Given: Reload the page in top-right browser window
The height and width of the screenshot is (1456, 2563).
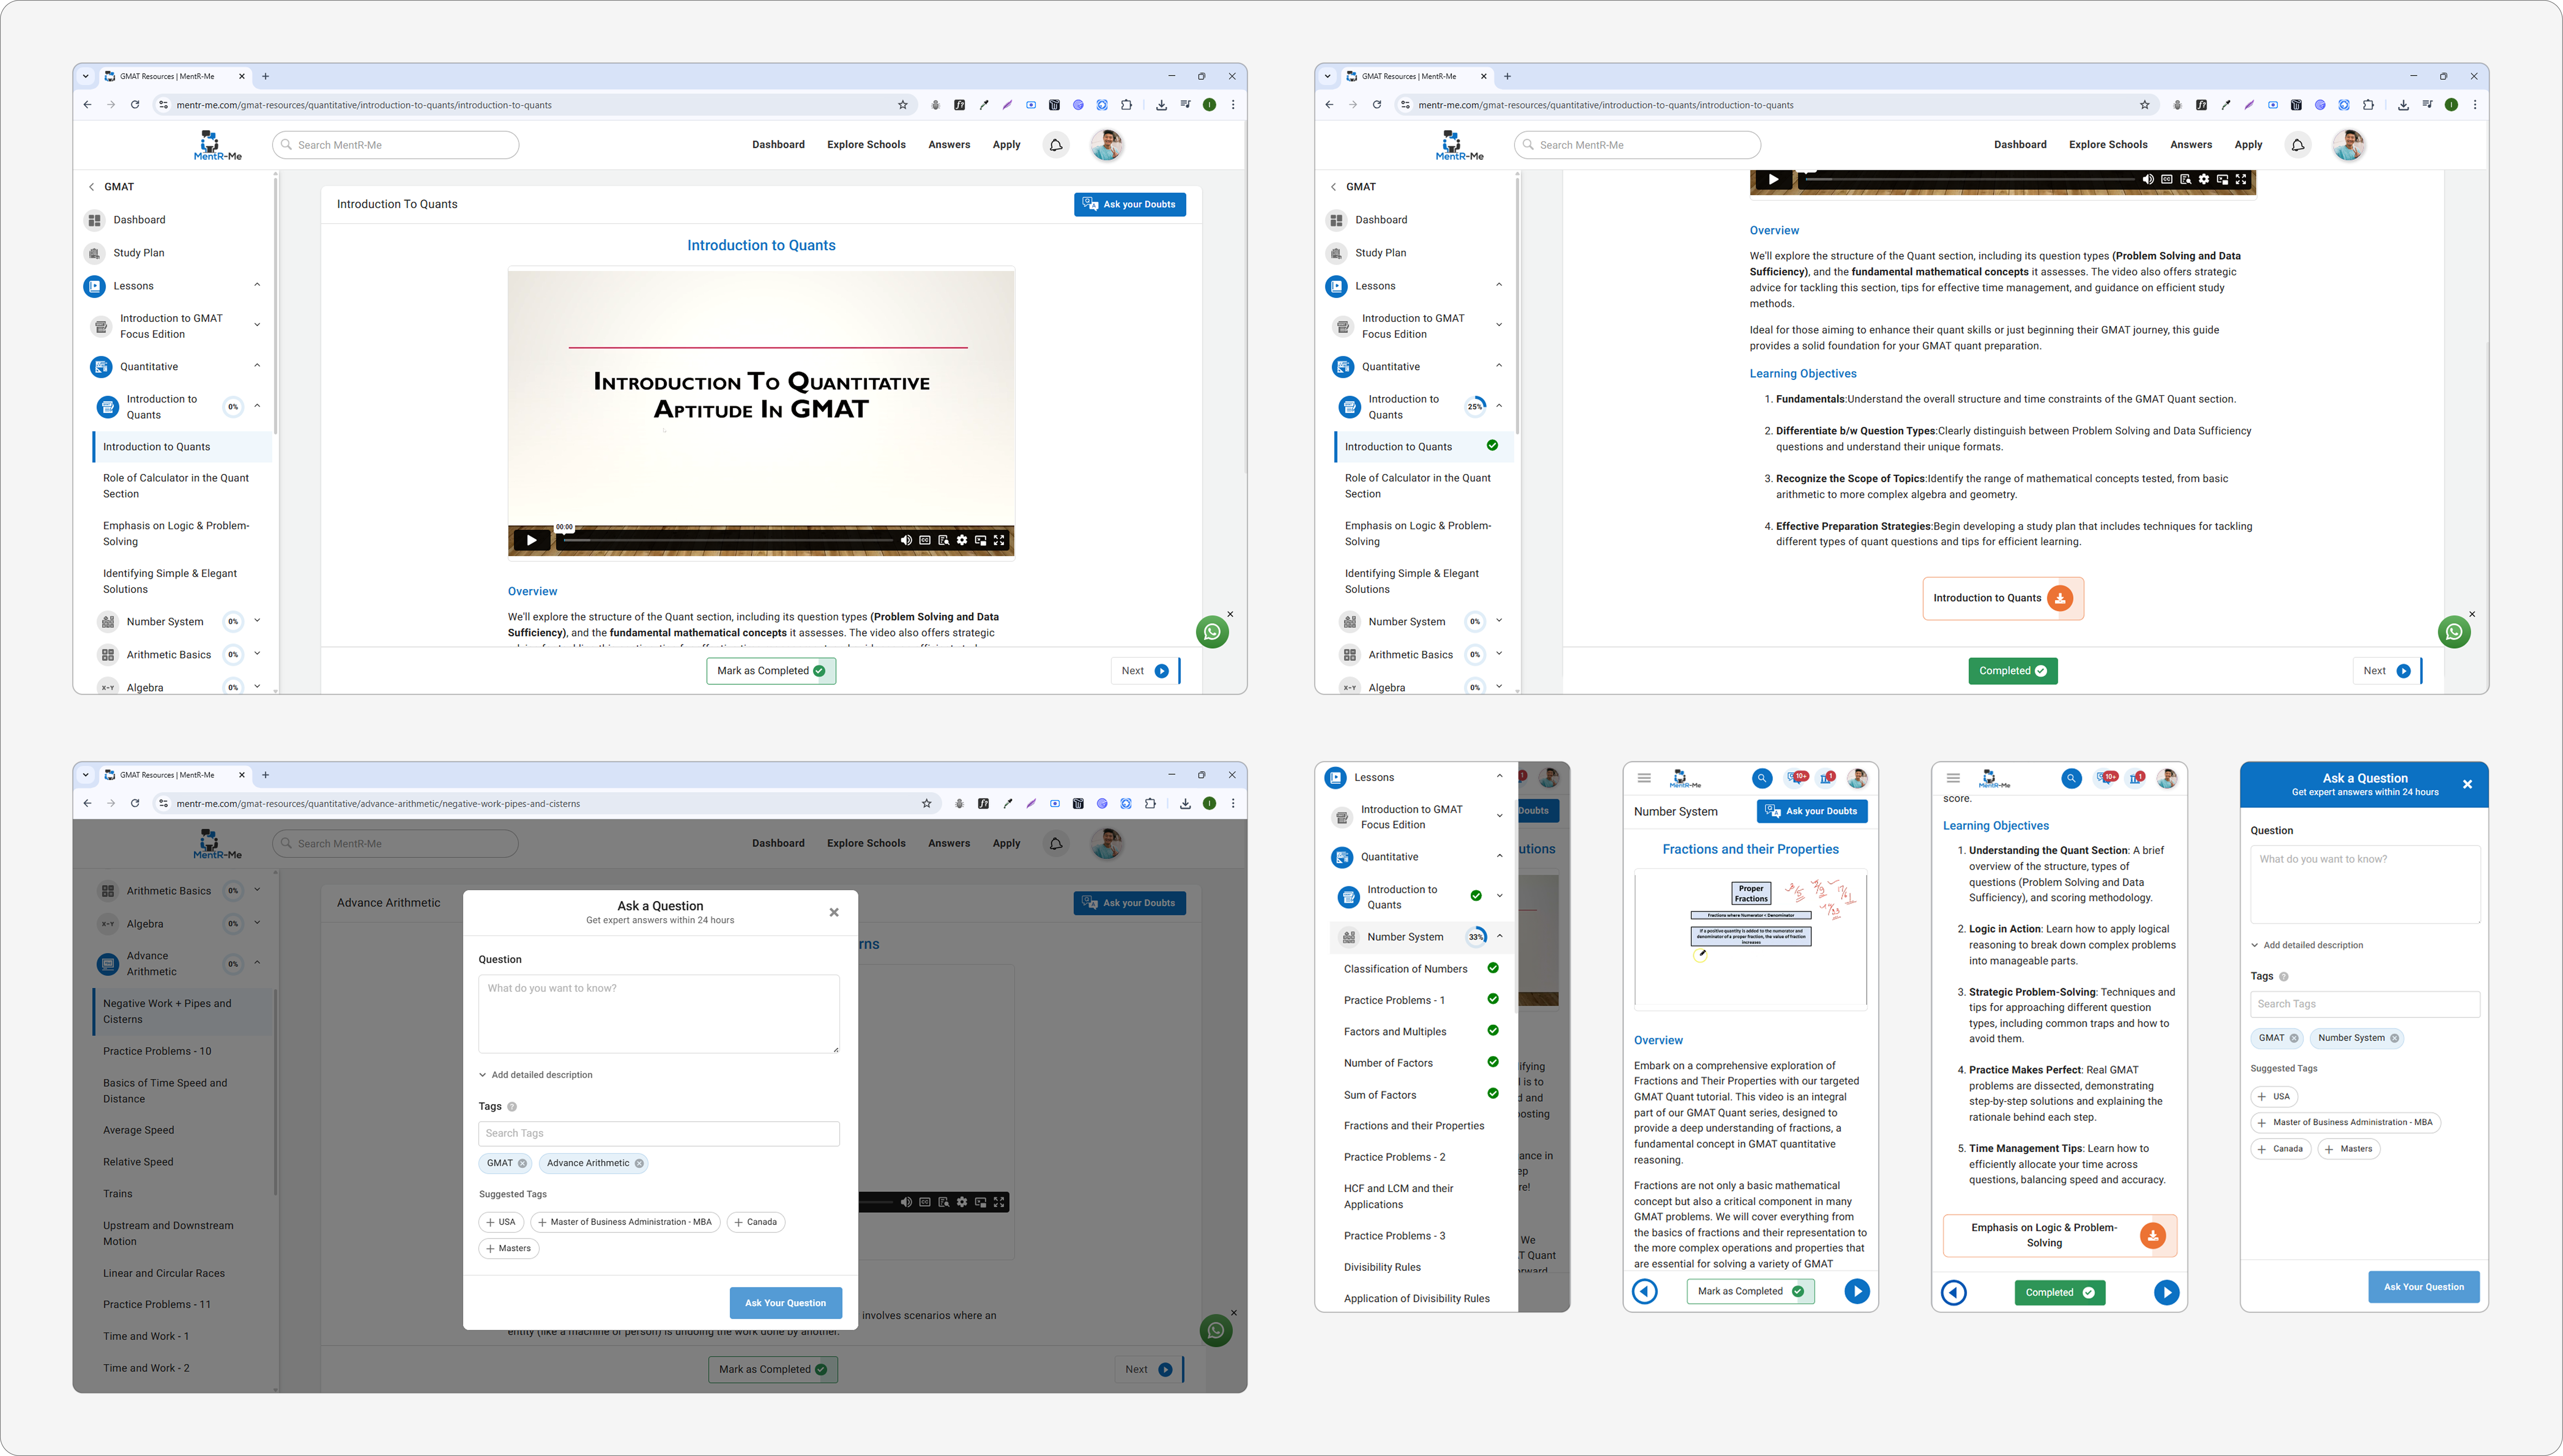Looking at the screenshot, I should [1377, 105].
